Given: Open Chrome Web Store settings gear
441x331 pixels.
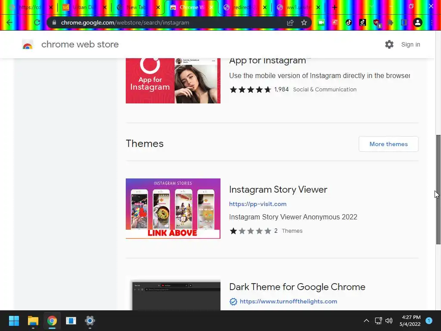Looking at the screenshot, I should coord(389,44).
